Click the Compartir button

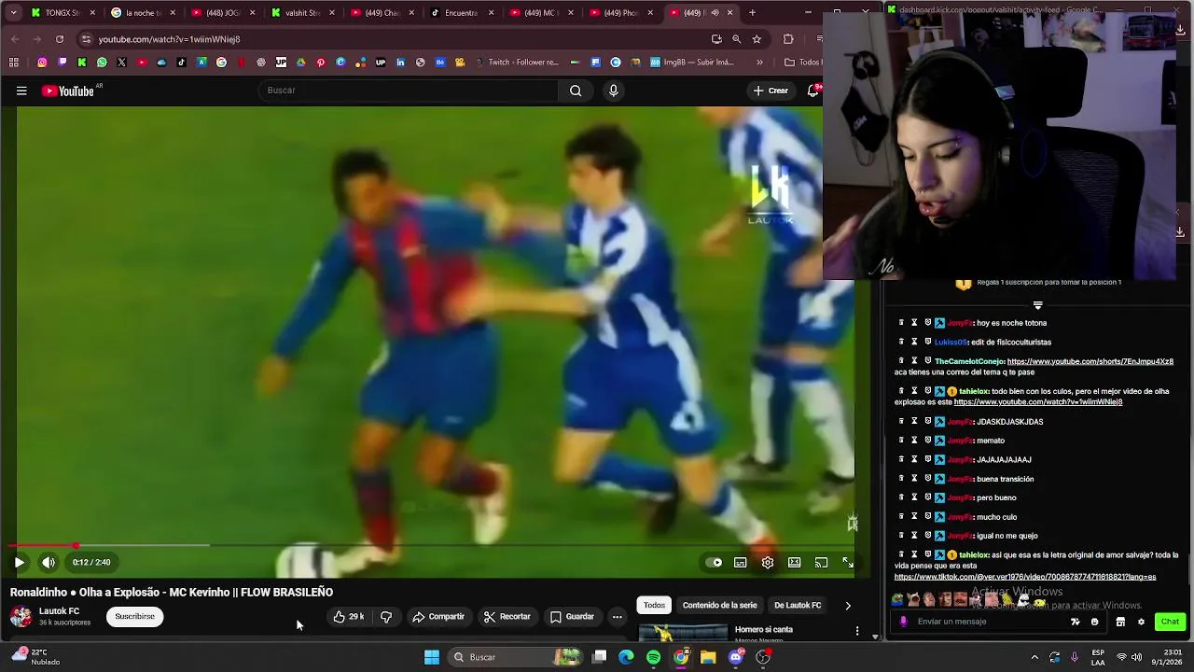coord(438,616)
